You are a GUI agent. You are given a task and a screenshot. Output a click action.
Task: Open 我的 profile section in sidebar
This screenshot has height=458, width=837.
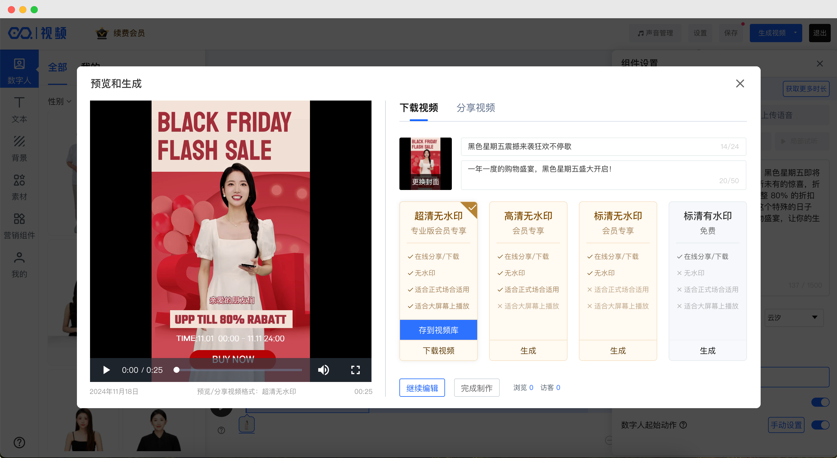tap(19, 265)
